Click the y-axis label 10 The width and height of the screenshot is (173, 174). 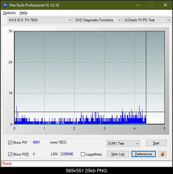(x=10, y=93)
